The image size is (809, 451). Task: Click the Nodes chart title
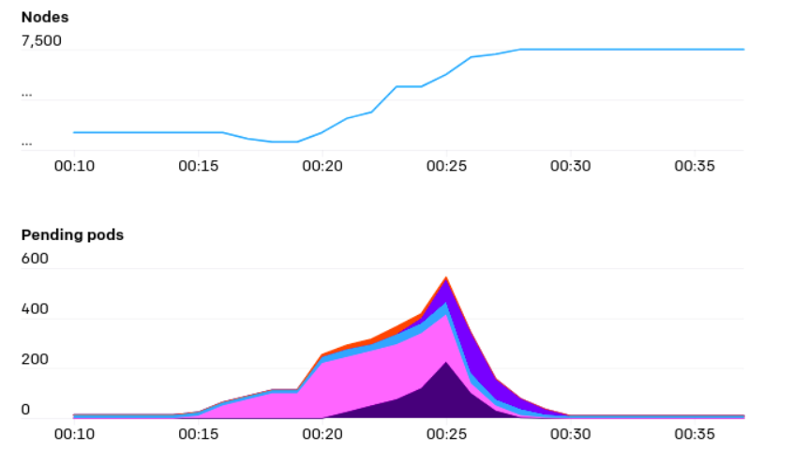pyautogui.click(x=42, y=17)
